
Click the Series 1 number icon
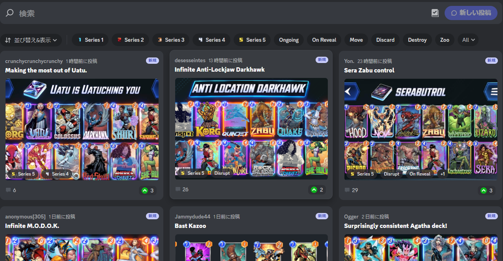pyautogui.click(x=80, y=40)
